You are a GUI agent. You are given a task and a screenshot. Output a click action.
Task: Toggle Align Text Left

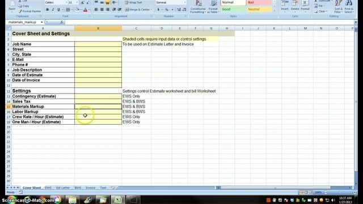coord(96,10)
